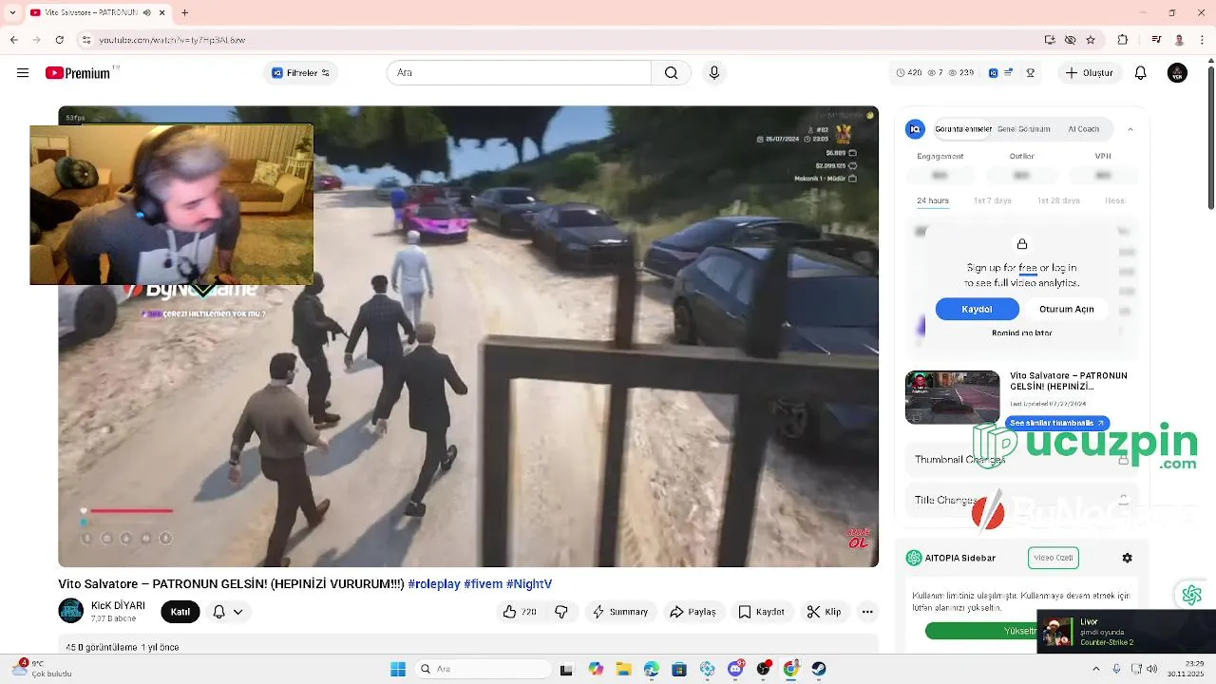Open the Summary button
Screen dimensions: 1216x684
point(620,612)
